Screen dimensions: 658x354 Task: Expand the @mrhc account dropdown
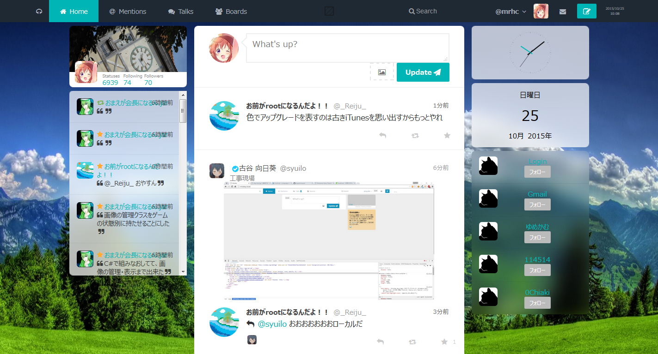tap(510, 11)
